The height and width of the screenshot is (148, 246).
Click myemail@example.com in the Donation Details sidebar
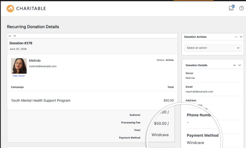coord(199,92)
